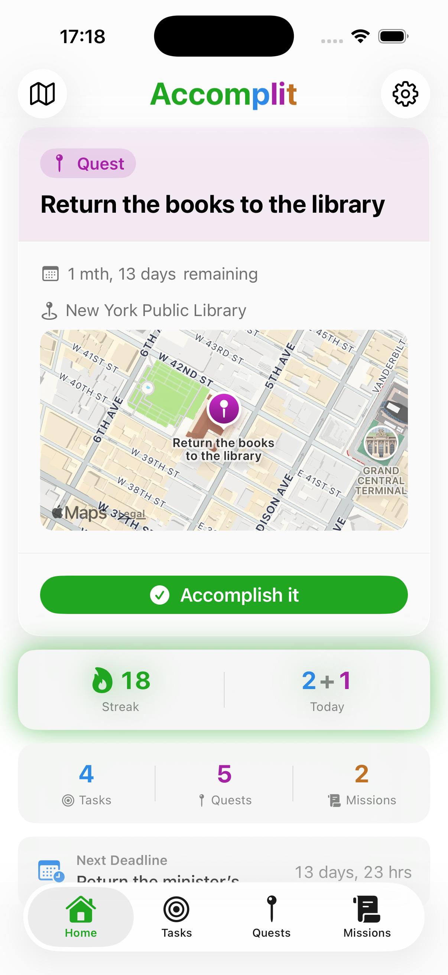Tap the streak flame icon

pos(103,680)
